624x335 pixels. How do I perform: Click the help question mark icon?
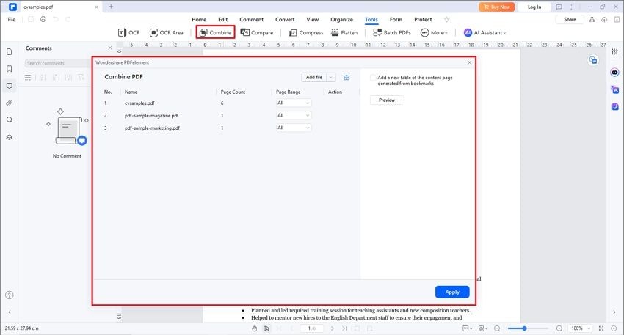[x=9, y=295]
